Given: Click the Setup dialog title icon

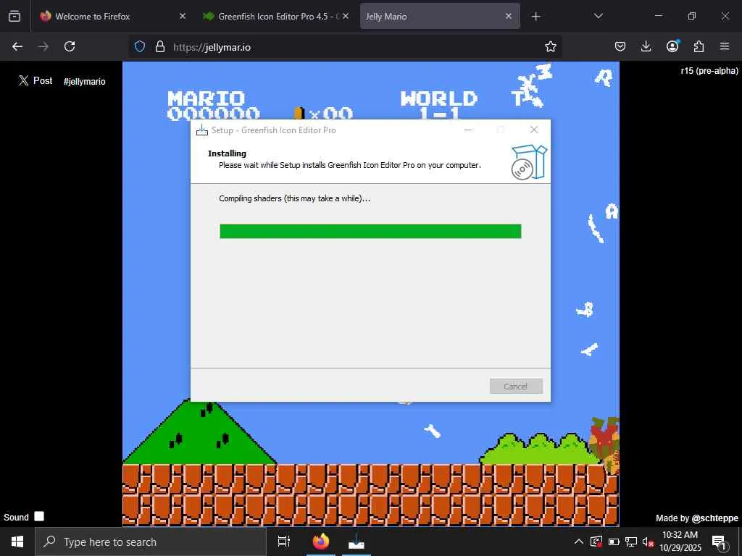Looking at the screenshot, I should 202,130.
